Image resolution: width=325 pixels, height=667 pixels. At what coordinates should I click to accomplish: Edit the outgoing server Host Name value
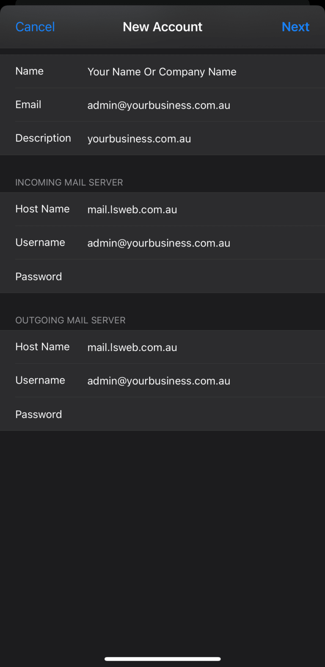[x=132, y=348]
